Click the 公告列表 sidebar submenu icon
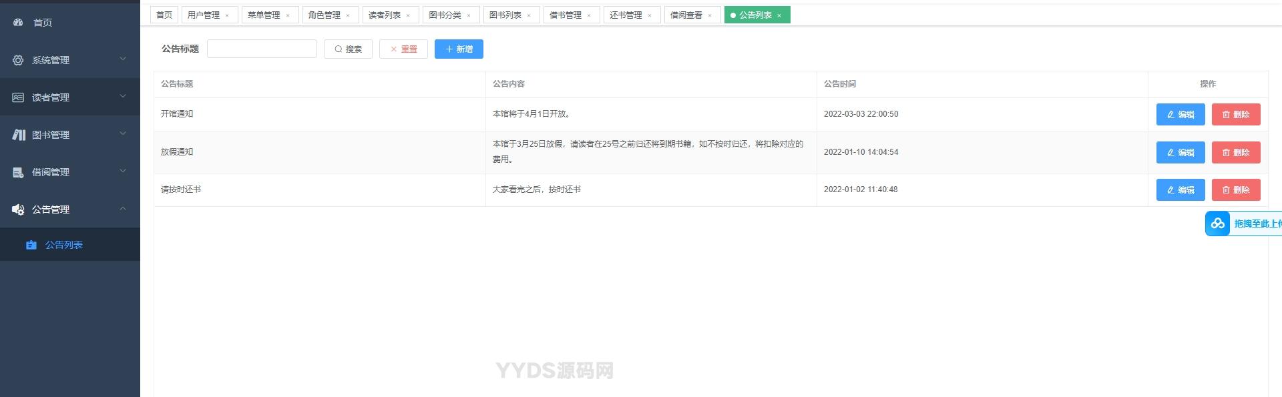 pyautogui.click(x=31, y=245)
